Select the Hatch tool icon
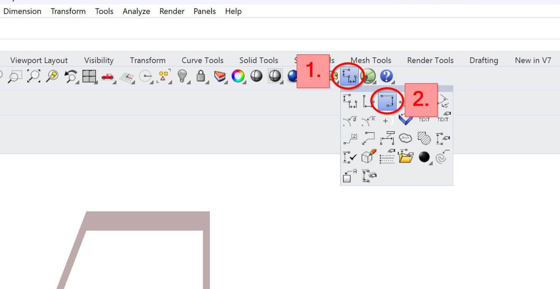Screen dimensions: 560x289 (424, 138)
